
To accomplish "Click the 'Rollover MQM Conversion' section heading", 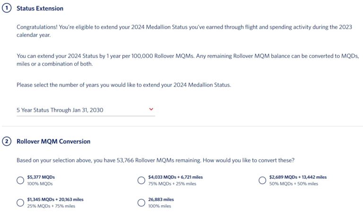I will pyautogui.click(x=53, y=141).
